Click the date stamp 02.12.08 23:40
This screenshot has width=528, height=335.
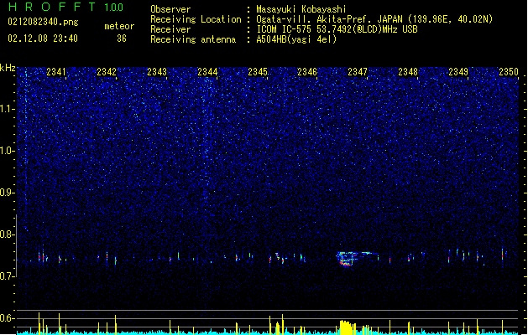pyautogui.click(x=43, y=39)
